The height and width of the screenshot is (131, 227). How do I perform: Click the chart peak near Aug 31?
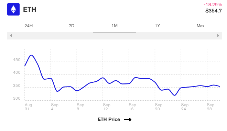point(31,55)
